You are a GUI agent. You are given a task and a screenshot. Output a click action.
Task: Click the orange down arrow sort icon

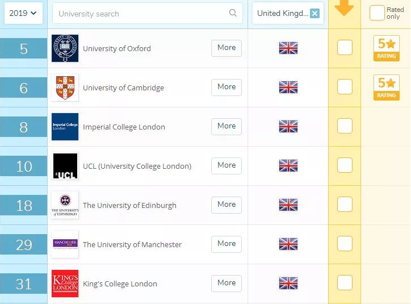(344, 8)
